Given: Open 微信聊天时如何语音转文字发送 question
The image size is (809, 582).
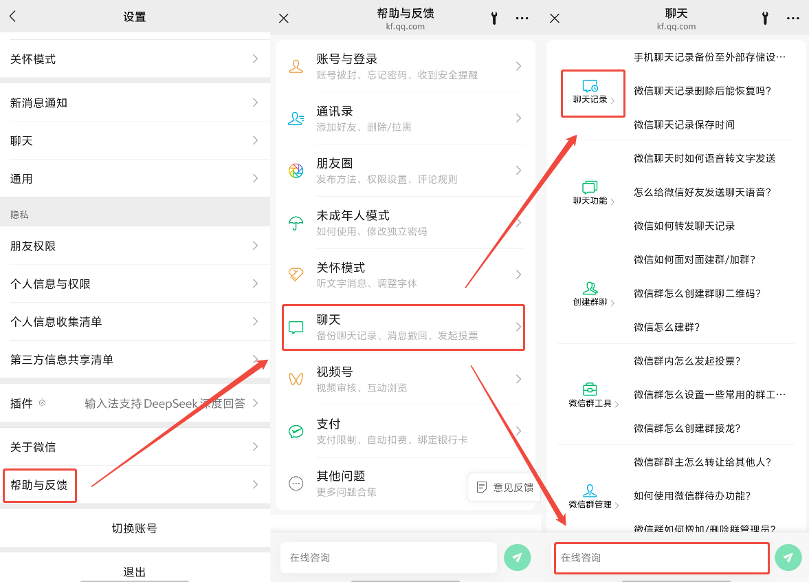Looking at the screenshot, I should [705, 158].
